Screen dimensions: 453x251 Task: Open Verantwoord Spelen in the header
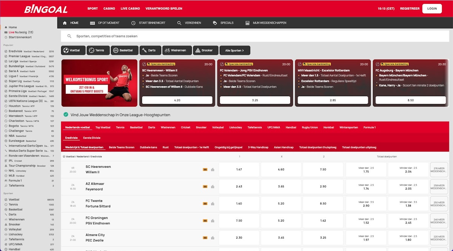(x=164, y=9)
